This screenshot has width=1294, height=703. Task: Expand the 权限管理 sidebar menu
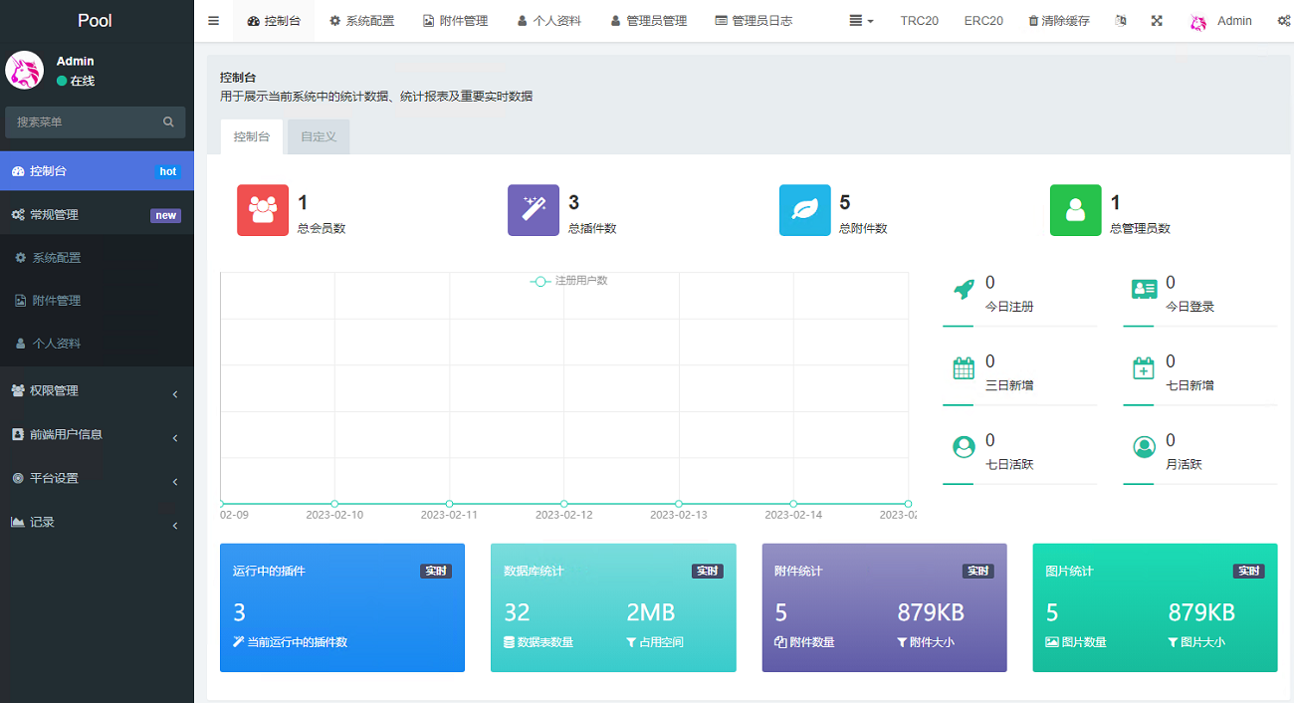pos(97,391)
